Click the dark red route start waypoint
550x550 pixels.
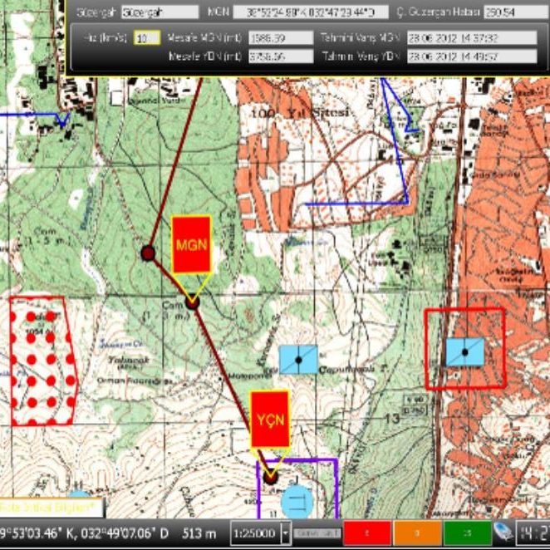pos(148,253)
